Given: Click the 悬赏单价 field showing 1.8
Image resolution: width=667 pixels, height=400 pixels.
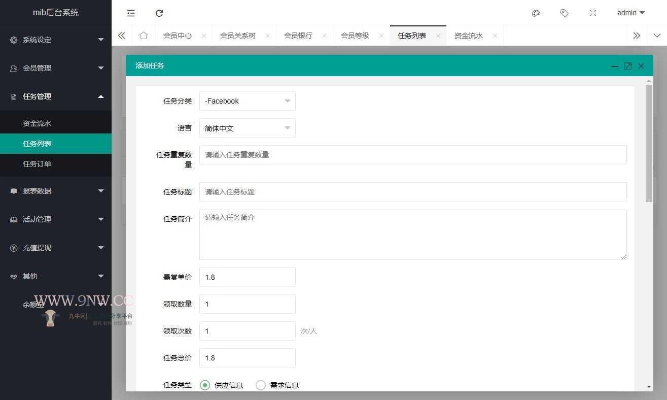Looking at the screenshot, I should (x=248, y=277).
